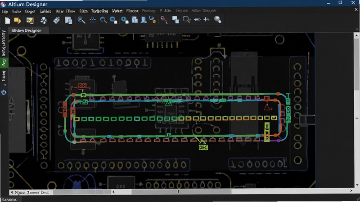Click the orange '10' component on left of loop
Screen dimensions: 360x202
point(65,109)
